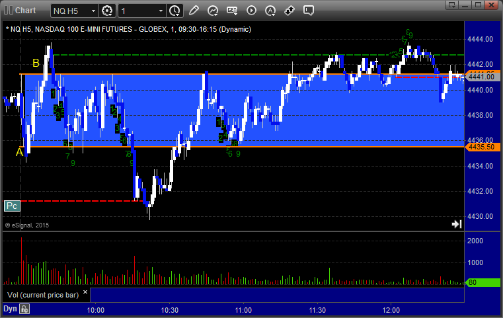503x318 pixels.
Task: Click the 10:00 time axis label
Action: pyautogui.click(x=96, y=310)
